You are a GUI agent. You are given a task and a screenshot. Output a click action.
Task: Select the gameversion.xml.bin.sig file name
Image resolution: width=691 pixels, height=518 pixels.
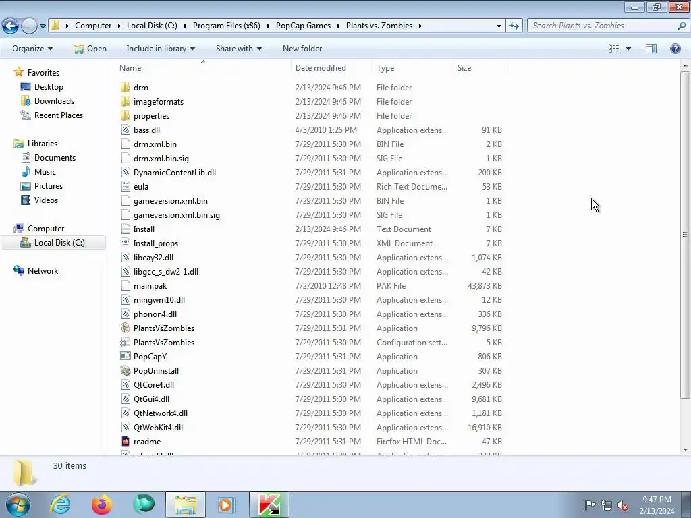point(177,215)
